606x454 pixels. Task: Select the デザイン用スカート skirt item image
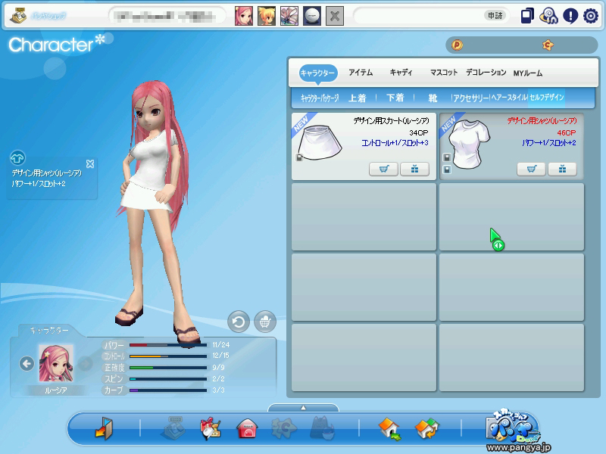319,142
